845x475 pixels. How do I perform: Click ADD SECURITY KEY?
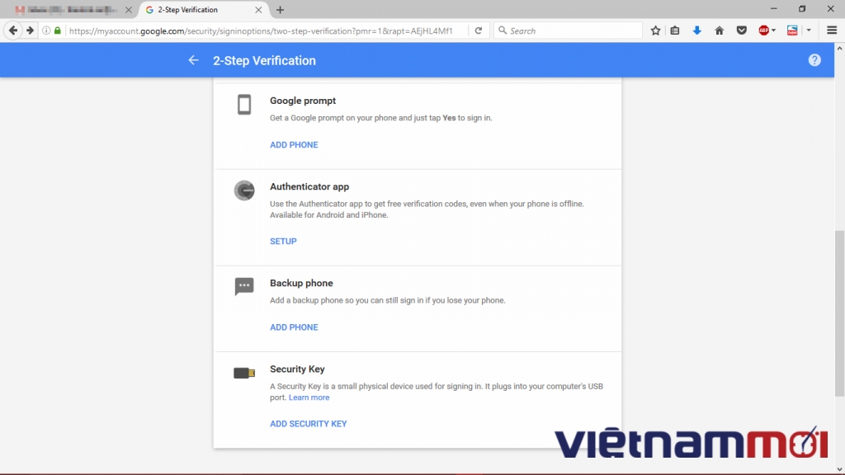pyautogui.click(x=309, y=424)
